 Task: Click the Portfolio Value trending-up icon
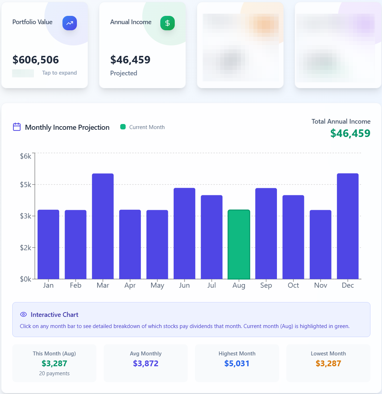70,23
